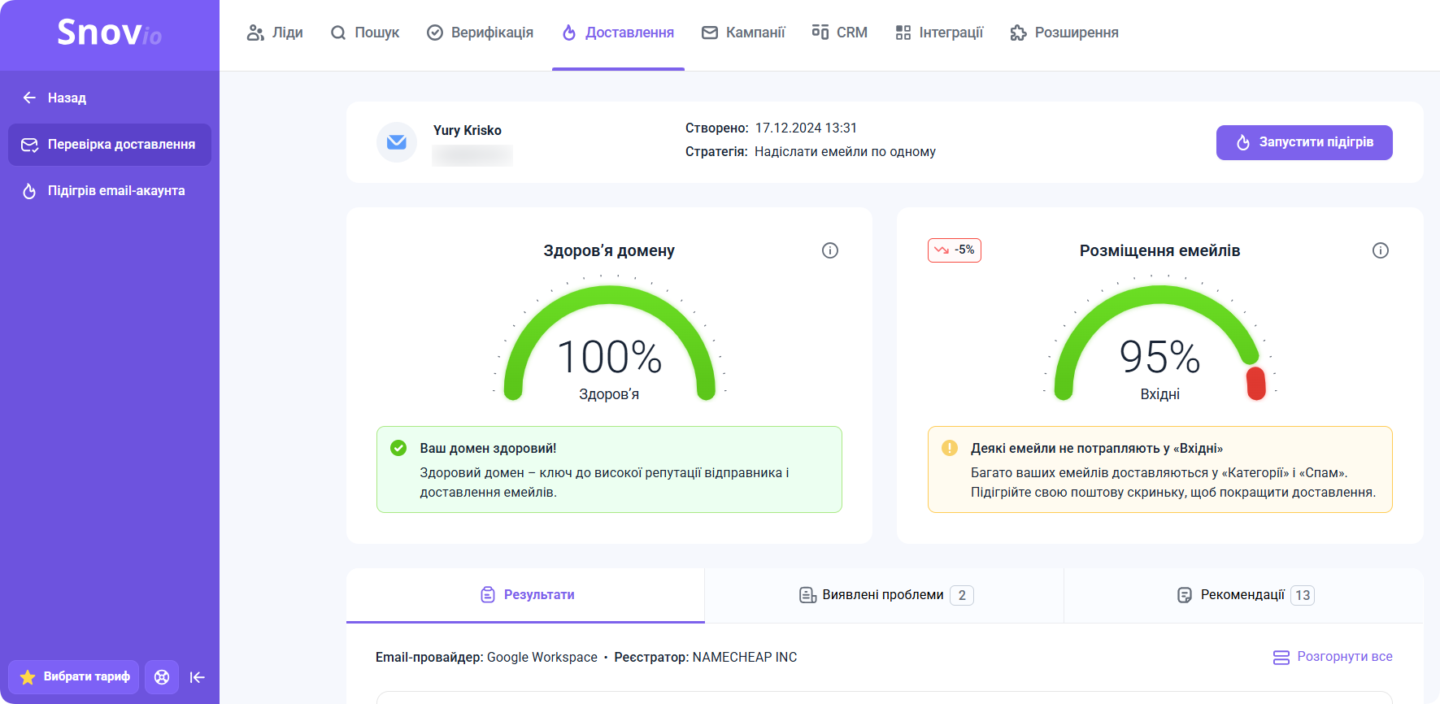Viewport: 1440px width, 704px height.
Task: Open the Ліди section
Action: click(275, 33)
